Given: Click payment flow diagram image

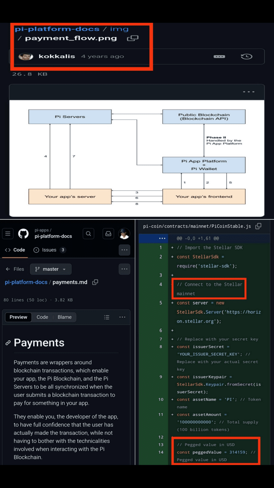Looking at the screenshot, I should click(x=137, y=158).
